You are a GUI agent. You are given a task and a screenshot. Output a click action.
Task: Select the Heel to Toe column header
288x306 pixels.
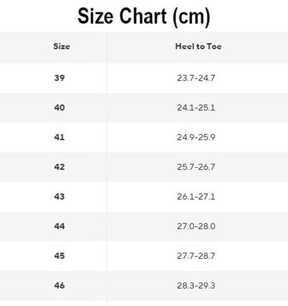coord(198,46)
